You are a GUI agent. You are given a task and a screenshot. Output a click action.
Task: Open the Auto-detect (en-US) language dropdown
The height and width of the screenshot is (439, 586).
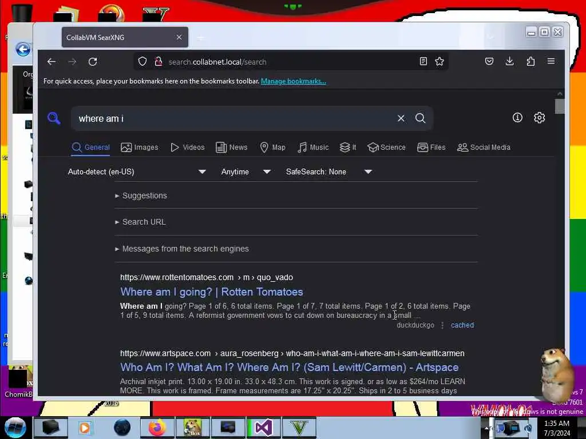pyautogui.click(x=137, y=171)
